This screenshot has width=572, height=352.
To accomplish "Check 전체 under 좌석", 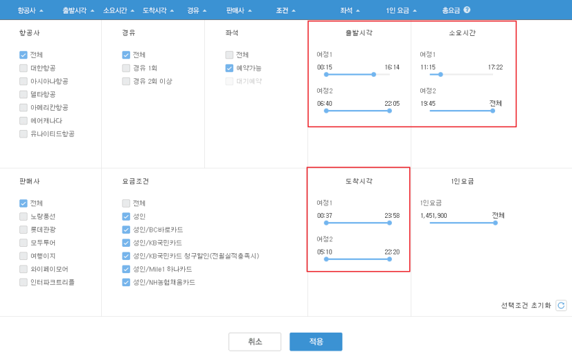I will [229, 55].
